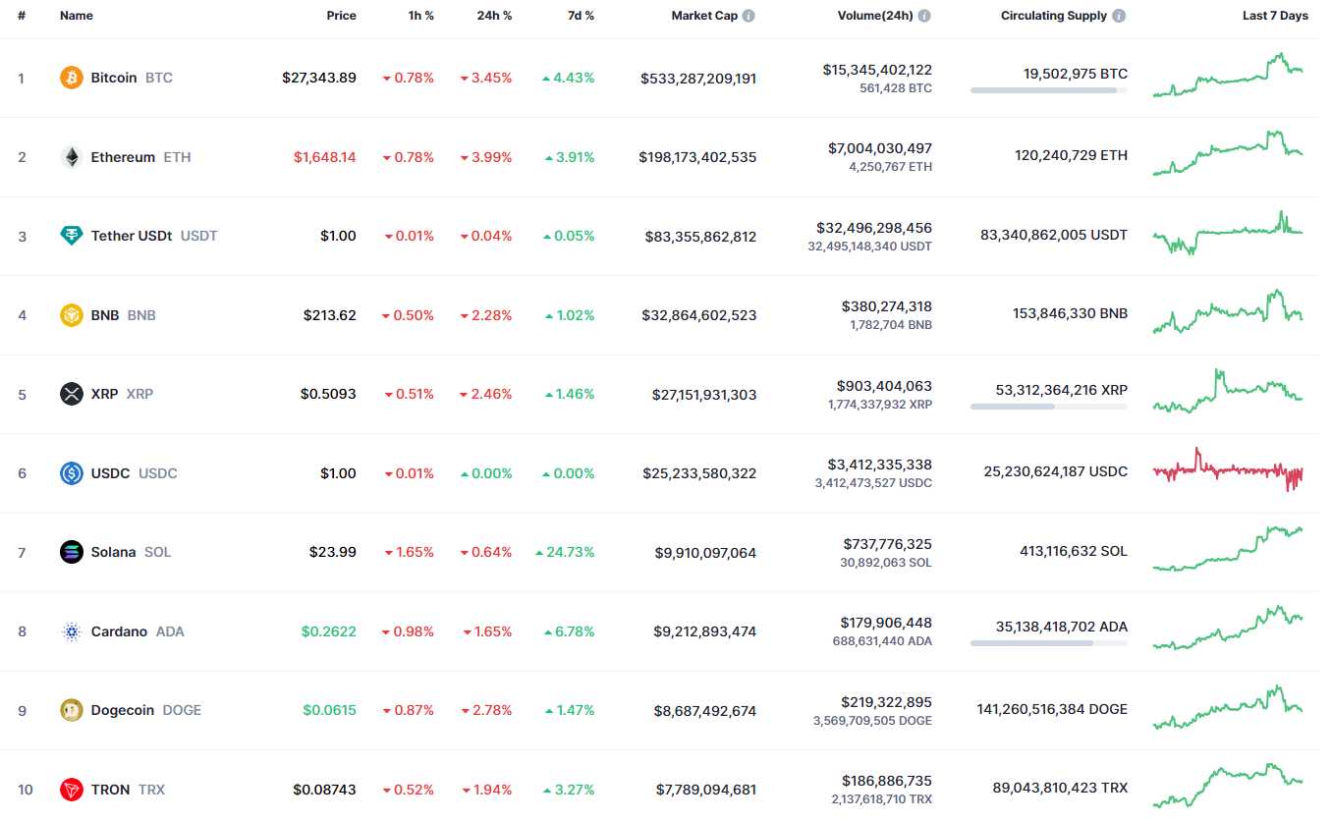Click the black XRP logo icon
Image resolution: width=1331 pixels, height=822 pixels.
click(72, 394)
